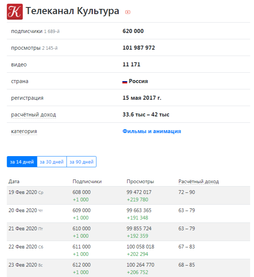Click the views value '99 472 017'

point(139,192)
